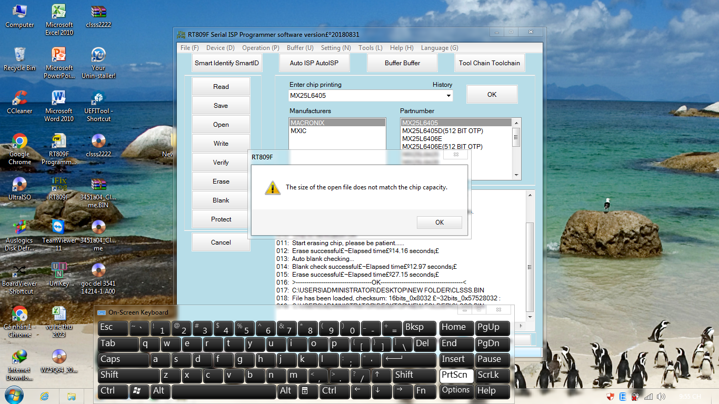Launch CCleaner from desktop

click(x=19, y=102)
